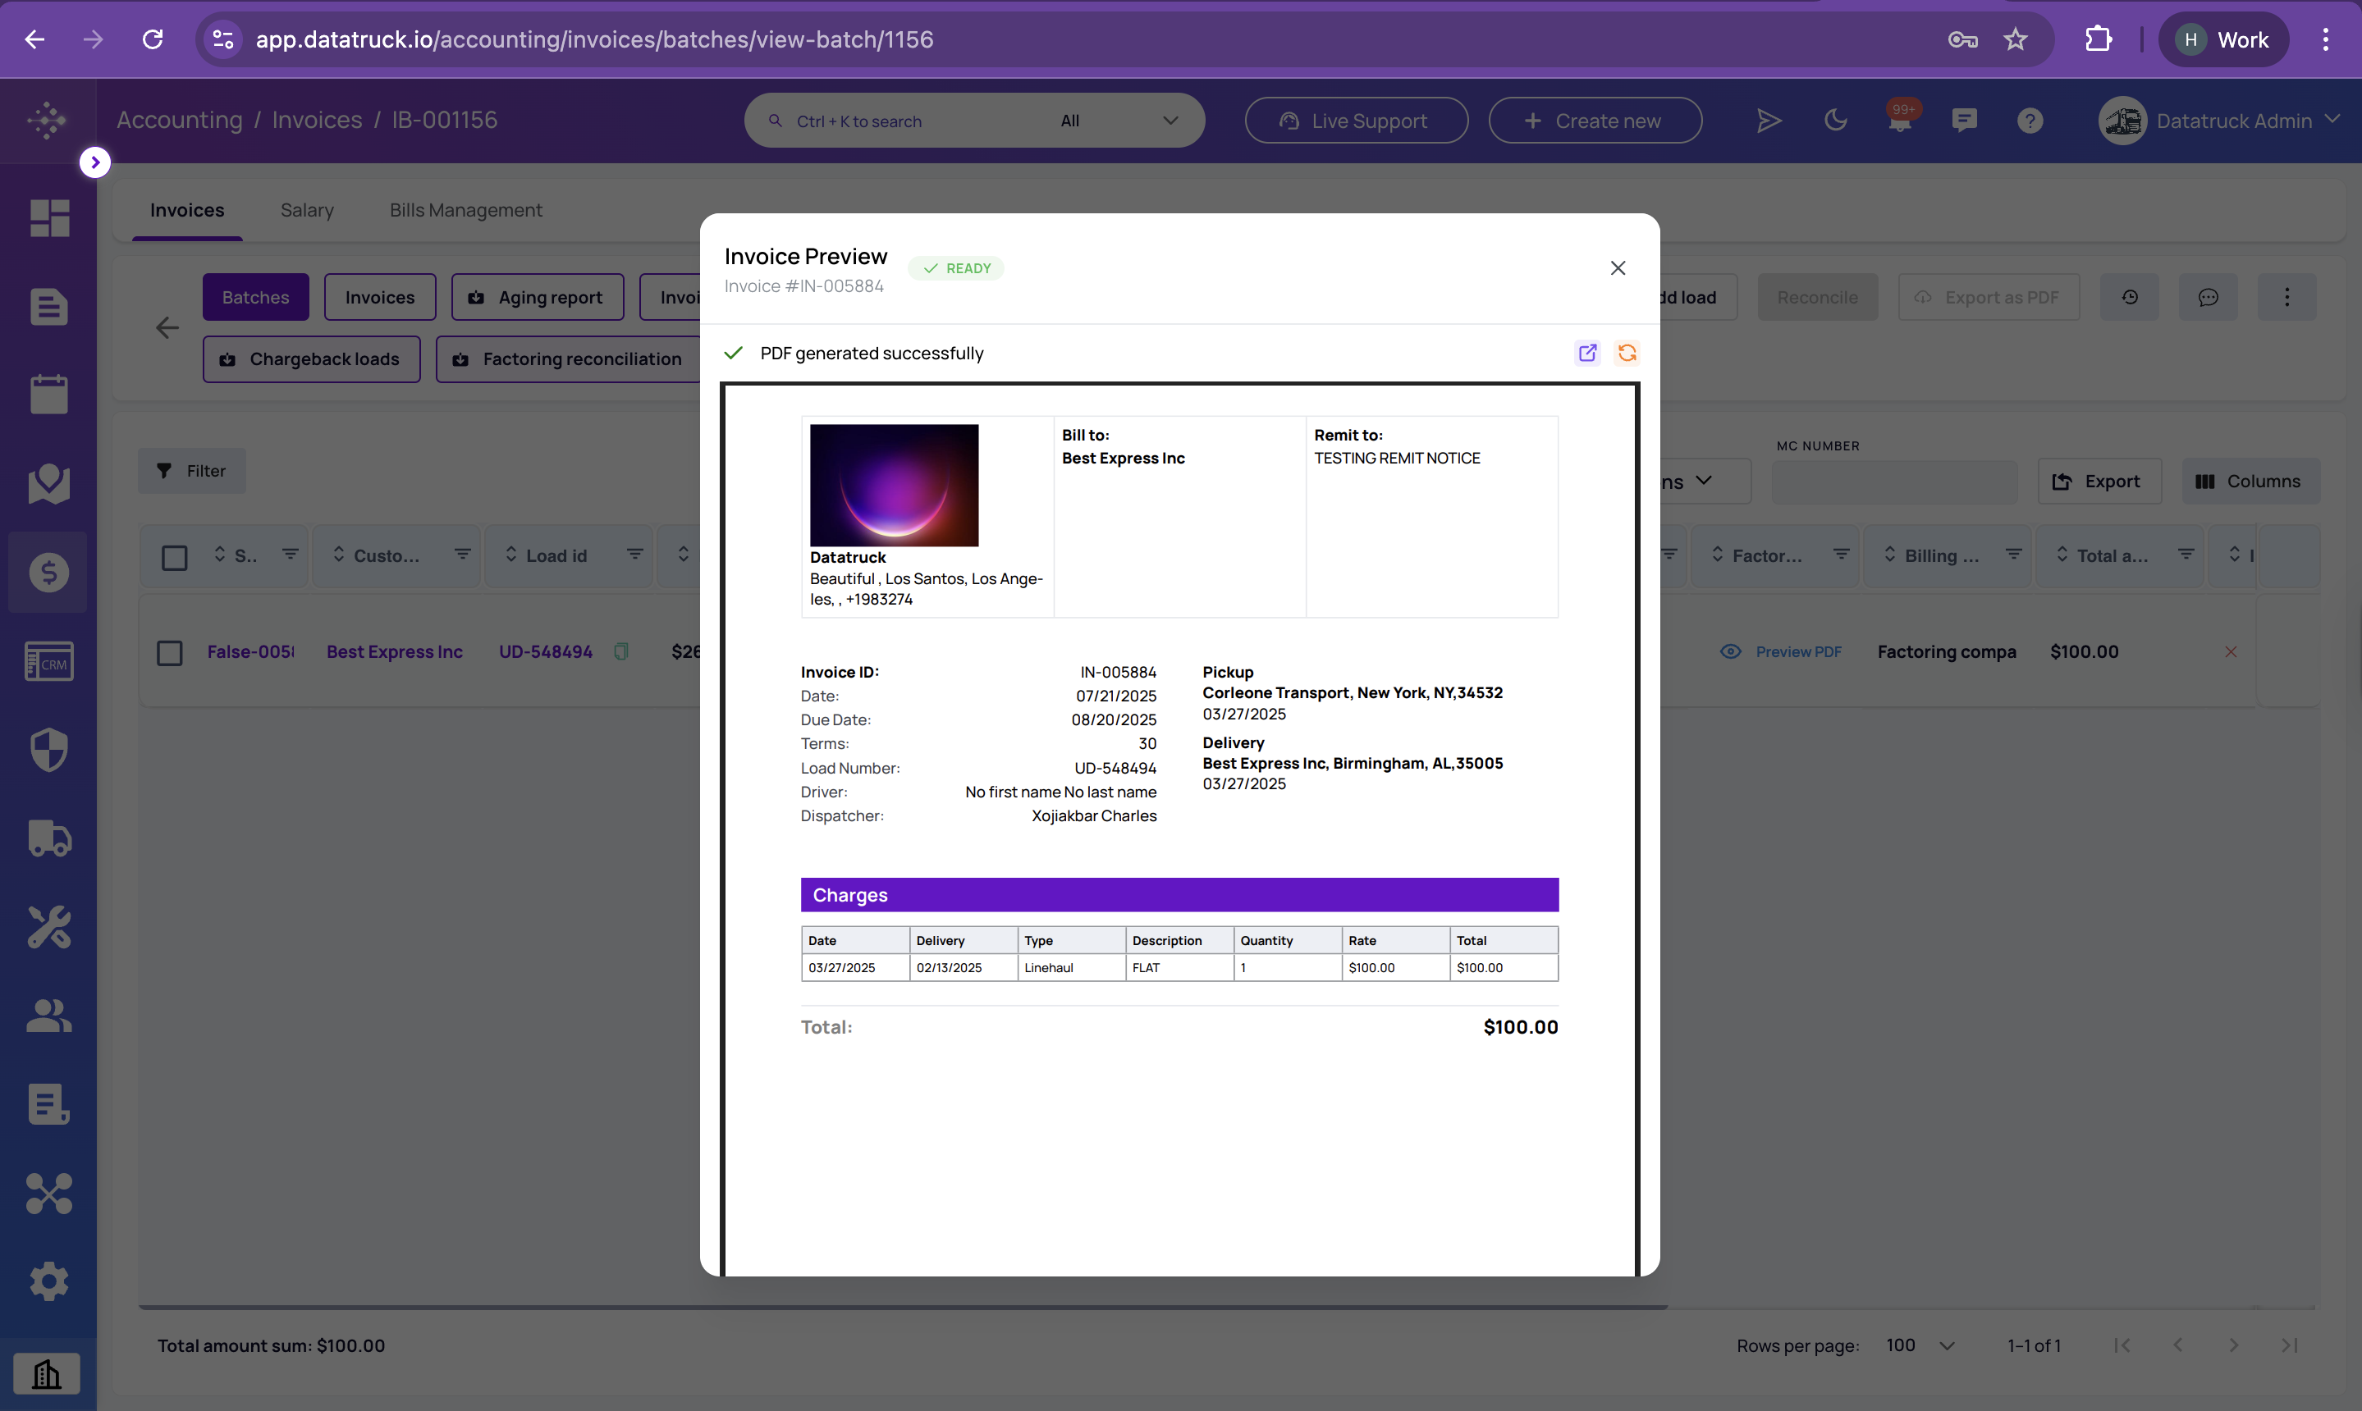Open Aging report tab
The image size is (2362, 1411).
[538, 297]
